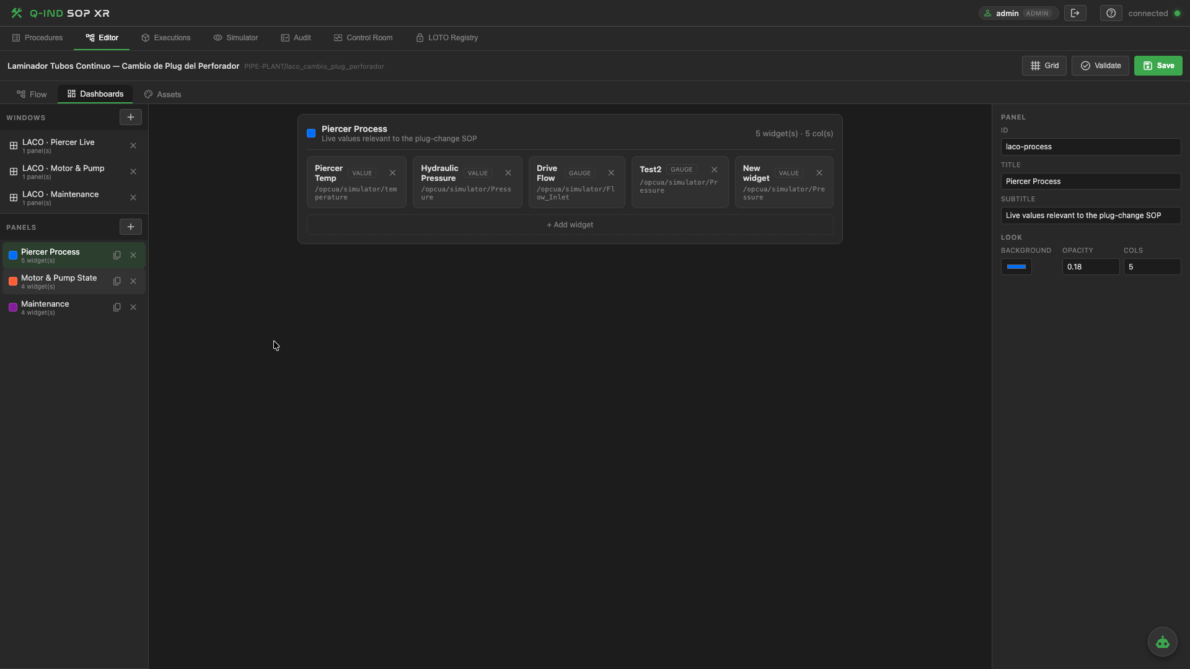Screen dimensions: 1190x669
Task: Delete the LACO · Piercer Live window
Action: [133, 146]
